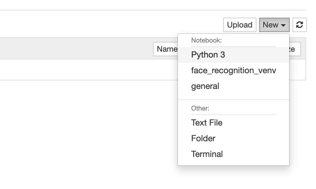Click the Other: section header
316x189 pixels.
tap(200, 108)
